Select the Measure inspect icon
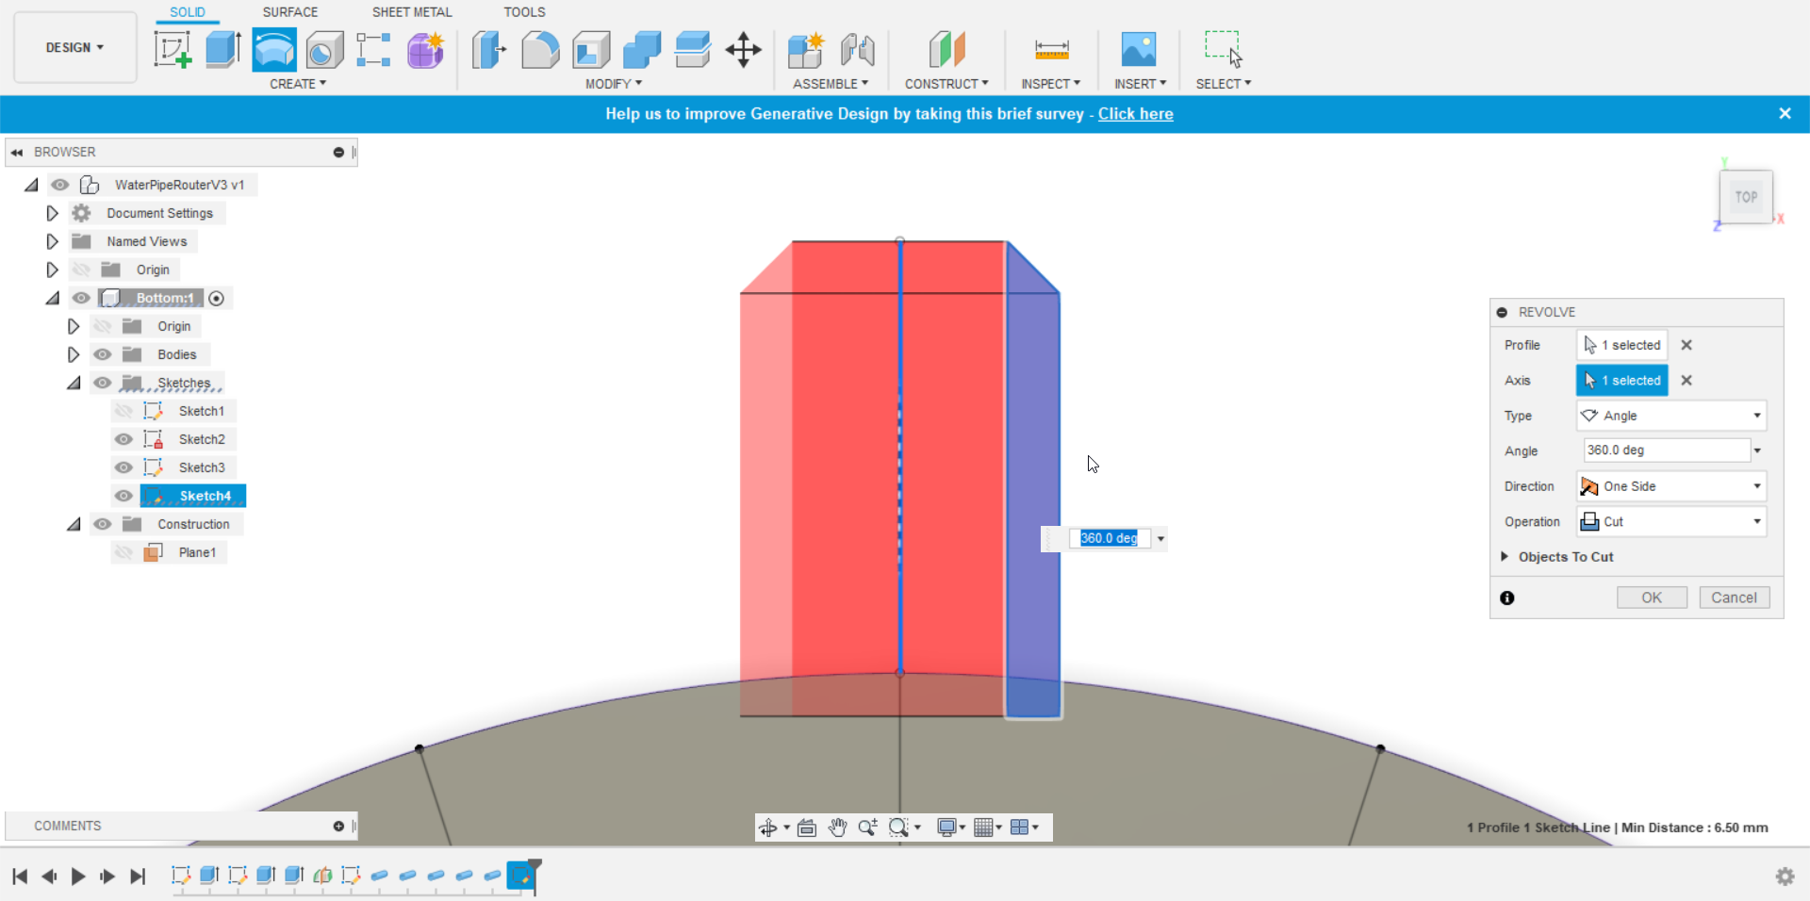Viewport: 1810px width, 901px height. 1051,50
